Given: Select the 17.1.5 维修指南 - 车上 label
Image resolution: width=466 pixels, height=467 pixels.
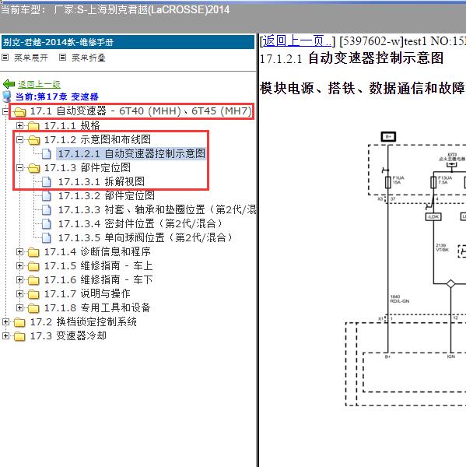Looking at the screenshot, I should click(x=98, y=265).
